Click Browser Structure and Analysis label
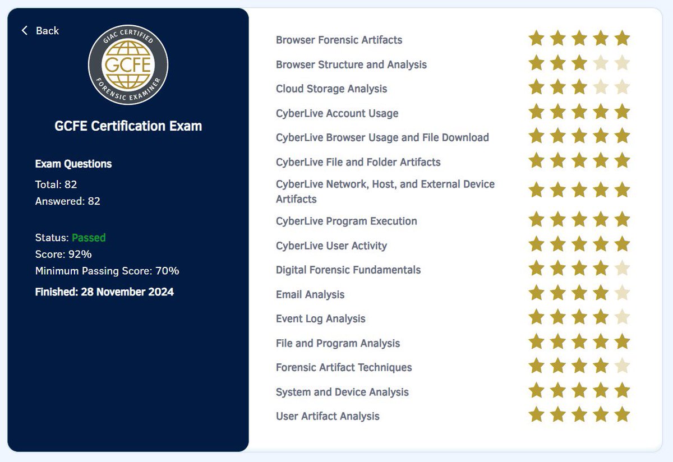The width and height of the screenshot is (673, 462). tap(351, 64)
